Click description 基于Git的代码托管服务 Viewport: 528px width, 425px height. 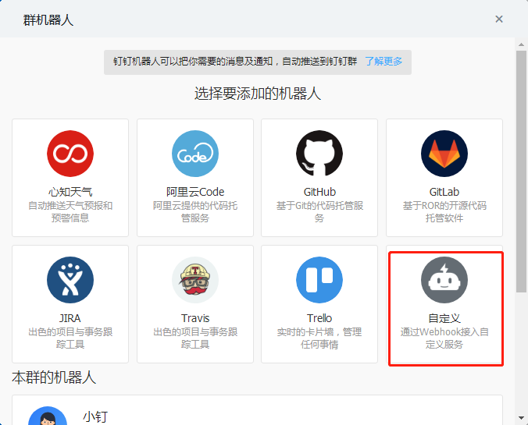(319, 212)
